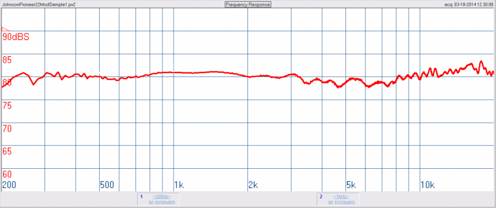Open the ~500Hz~ cursor 1 link

point(162,196)
